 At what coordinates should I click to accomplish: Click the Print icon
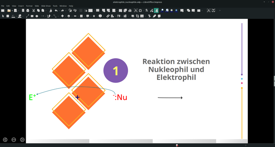28,10
